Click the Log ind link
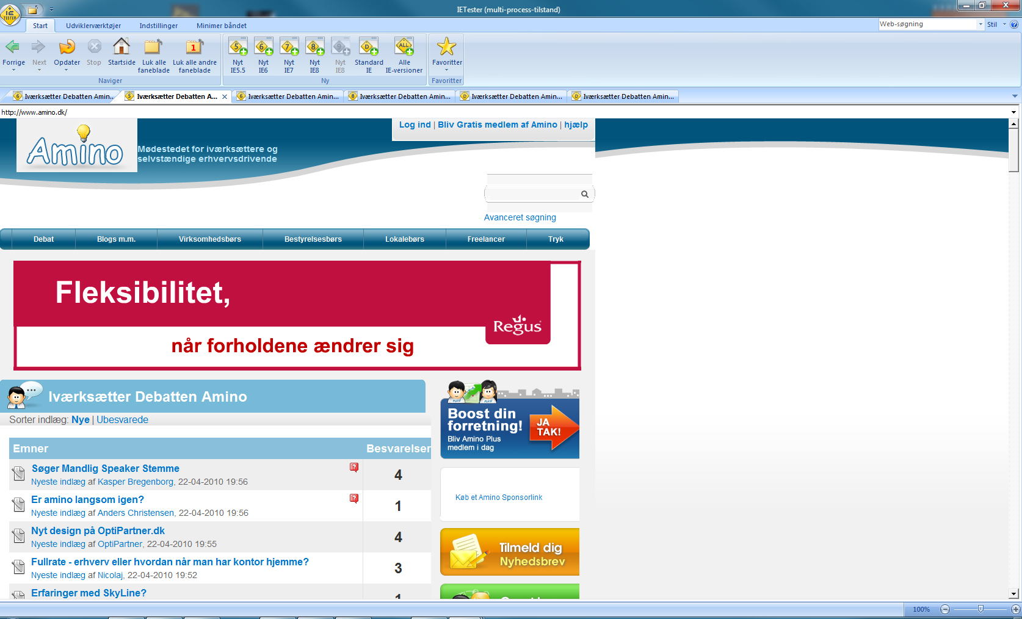1022x619 pixels. click(x=415, y=125)
